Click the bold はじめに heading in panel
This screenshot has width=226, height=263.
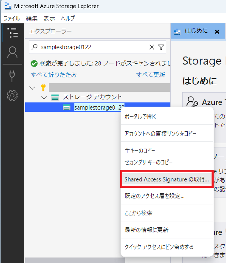[200, 81]
